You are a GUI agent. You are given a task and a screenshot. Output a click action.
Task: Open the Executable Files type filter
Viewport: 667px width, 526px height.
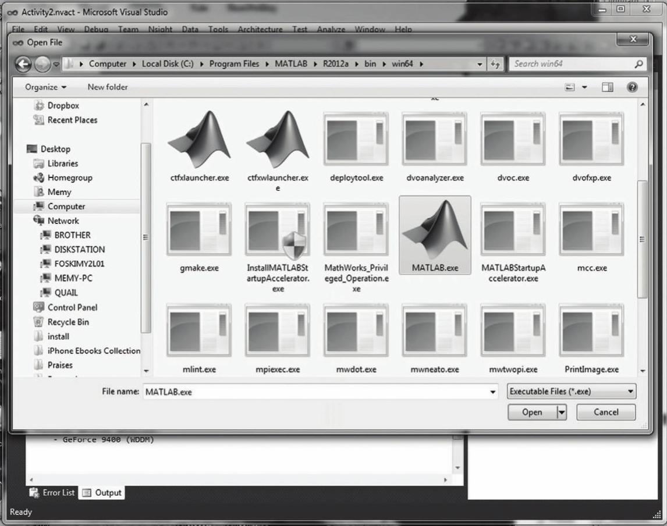point(572,391)
